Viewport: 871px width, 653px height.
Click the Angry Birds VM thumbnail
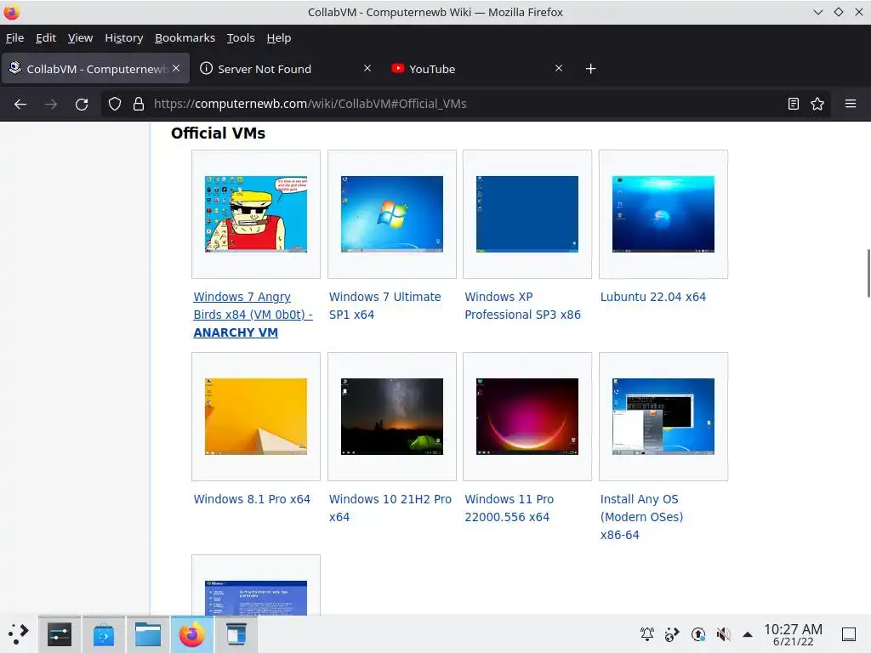(256, 214)
